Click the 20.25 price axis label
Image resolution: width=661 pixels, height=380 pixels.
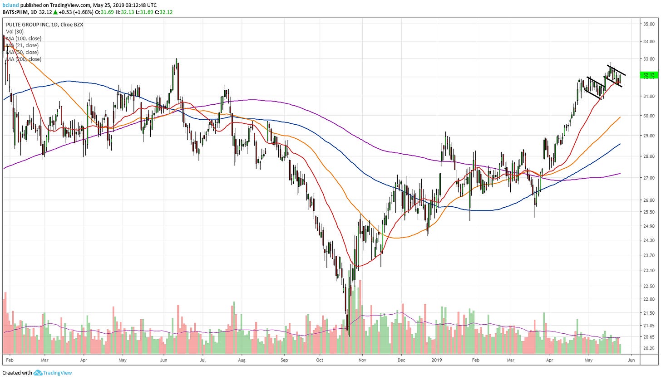point(648,348)
